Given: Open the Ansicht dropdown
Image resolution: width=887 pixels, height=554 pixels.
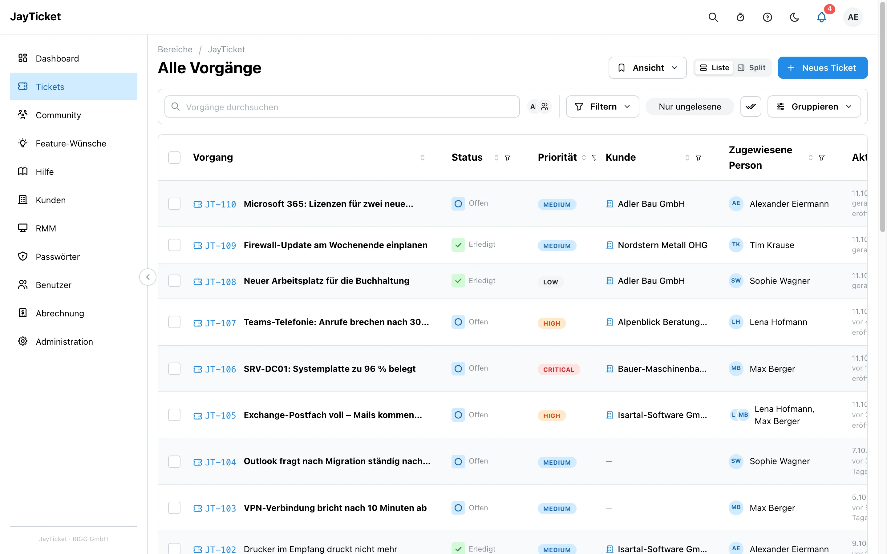Looking at the screenshot, I should (647, 68).
